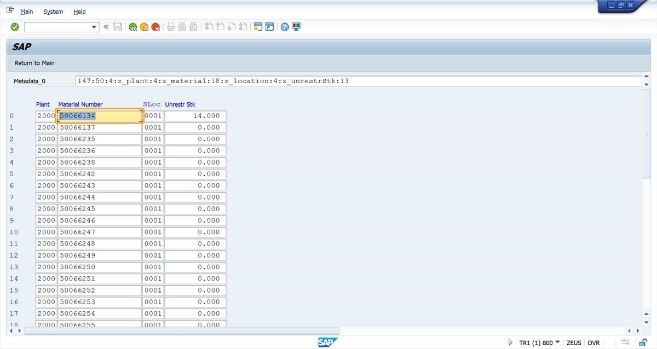This screenshot has height=349, width=657.
Task: Open the window control menu icon at top-left
Action: [x=10, y=10]
